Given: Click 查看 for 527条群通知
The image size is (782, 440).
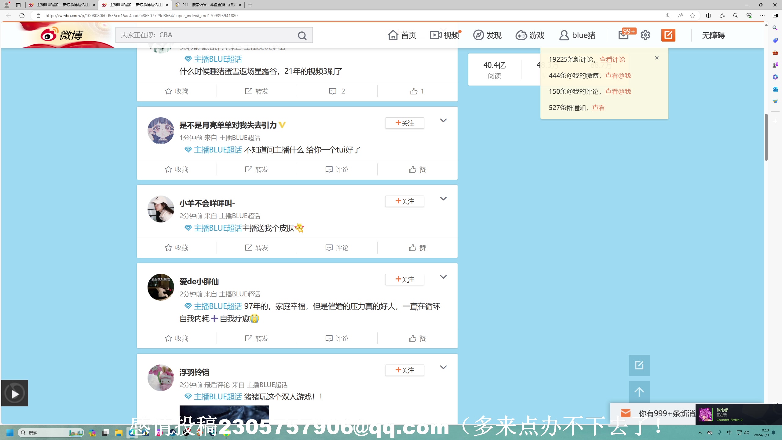Looking at the screenshot, I should (x=598, y=108).
